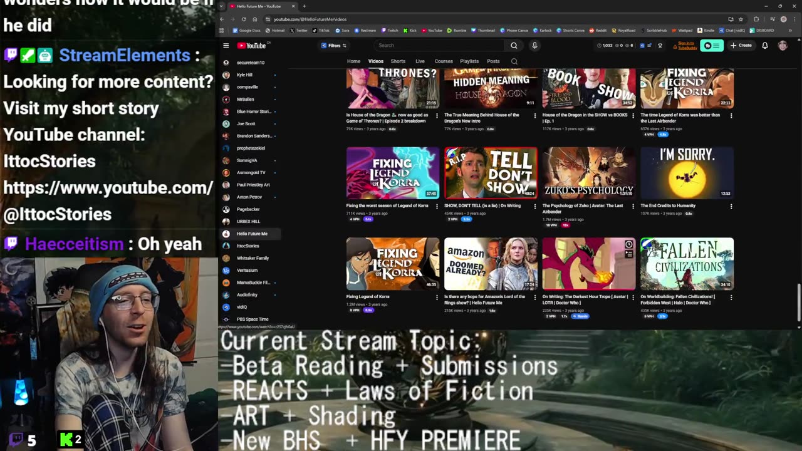Open the Veritasium subscription
Image resolution: width=802 pixels, height=451 pixels.
[247, 270]
